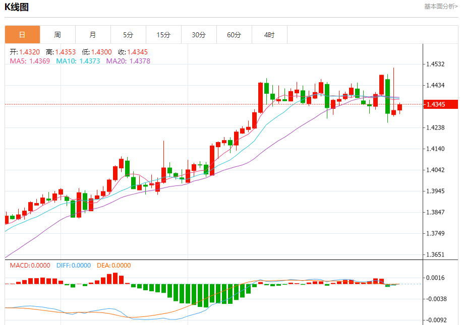The image size is (463, 325).
Task: Click the red 1.4345 current price label
Action: [x=441, y=104]
